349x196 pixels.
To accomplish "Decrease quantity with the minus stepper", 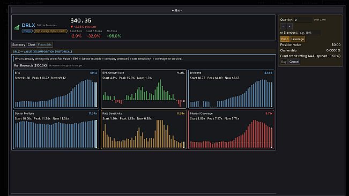I will tap(283, 26).
